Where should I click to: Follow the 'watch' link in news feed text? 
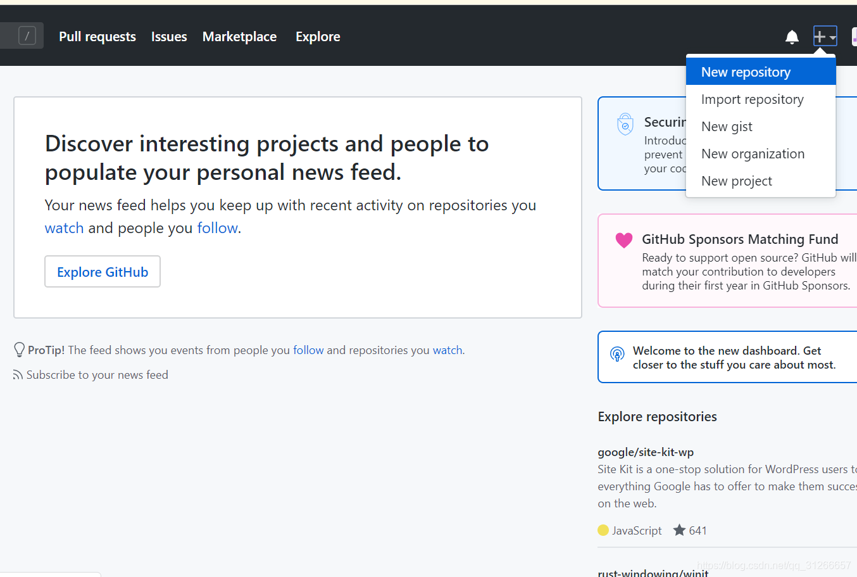click(x=64, y=228)
